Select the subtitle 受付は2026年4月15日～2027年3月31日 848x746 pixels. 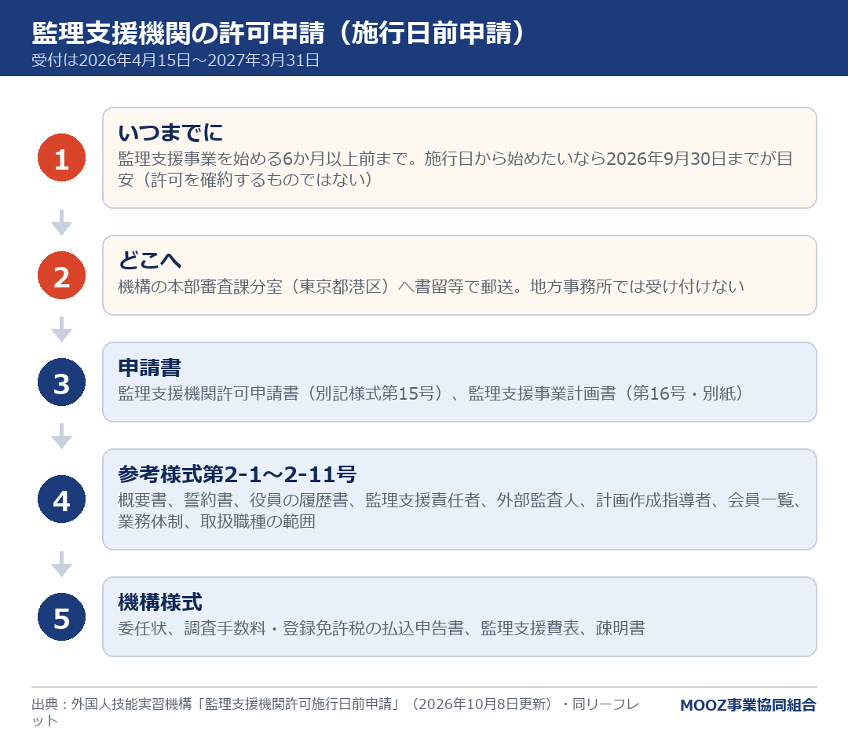click(176, 60)
